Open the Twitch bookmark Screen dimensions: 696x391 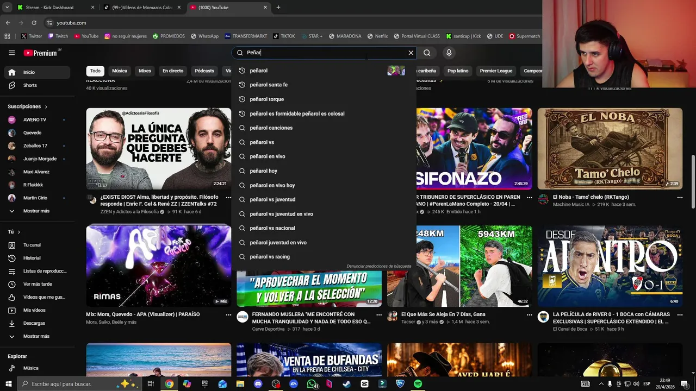(x=58, y=36)
